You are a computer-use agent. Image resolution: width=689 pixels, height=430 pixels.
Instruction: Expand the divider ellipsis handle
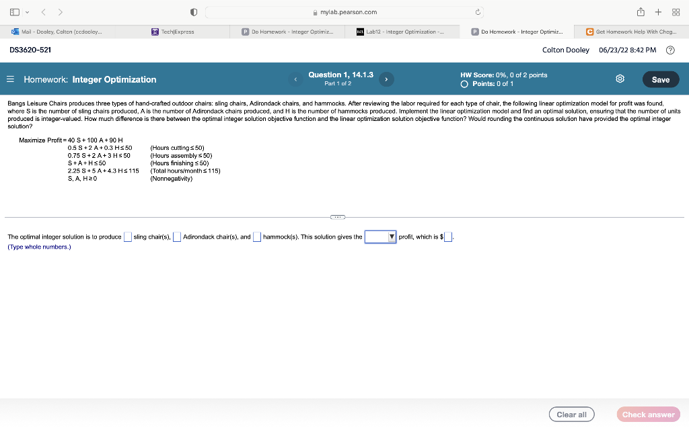pyautogui.click(x=338, y=217)
